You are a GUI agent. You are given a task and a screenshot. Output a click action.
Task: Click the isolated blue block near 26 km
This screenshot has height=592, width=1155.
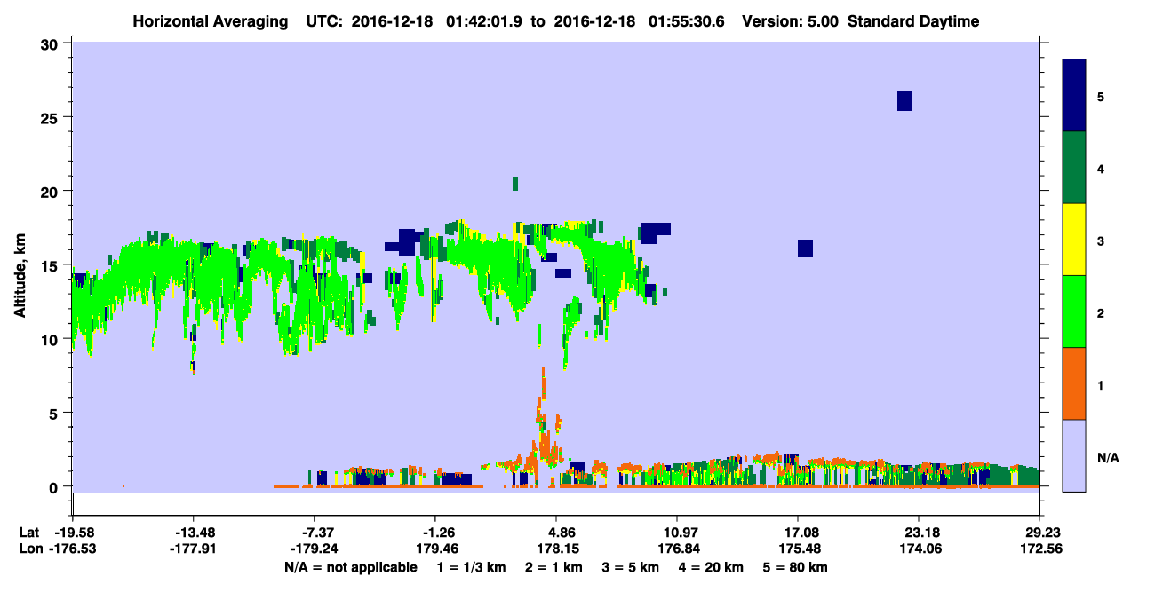(x=904, y=100)
